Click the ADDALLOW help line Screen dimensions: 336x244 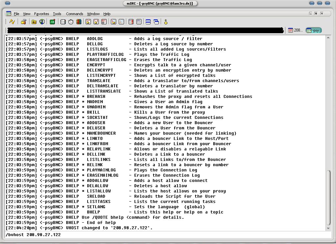tap(107, 181)
